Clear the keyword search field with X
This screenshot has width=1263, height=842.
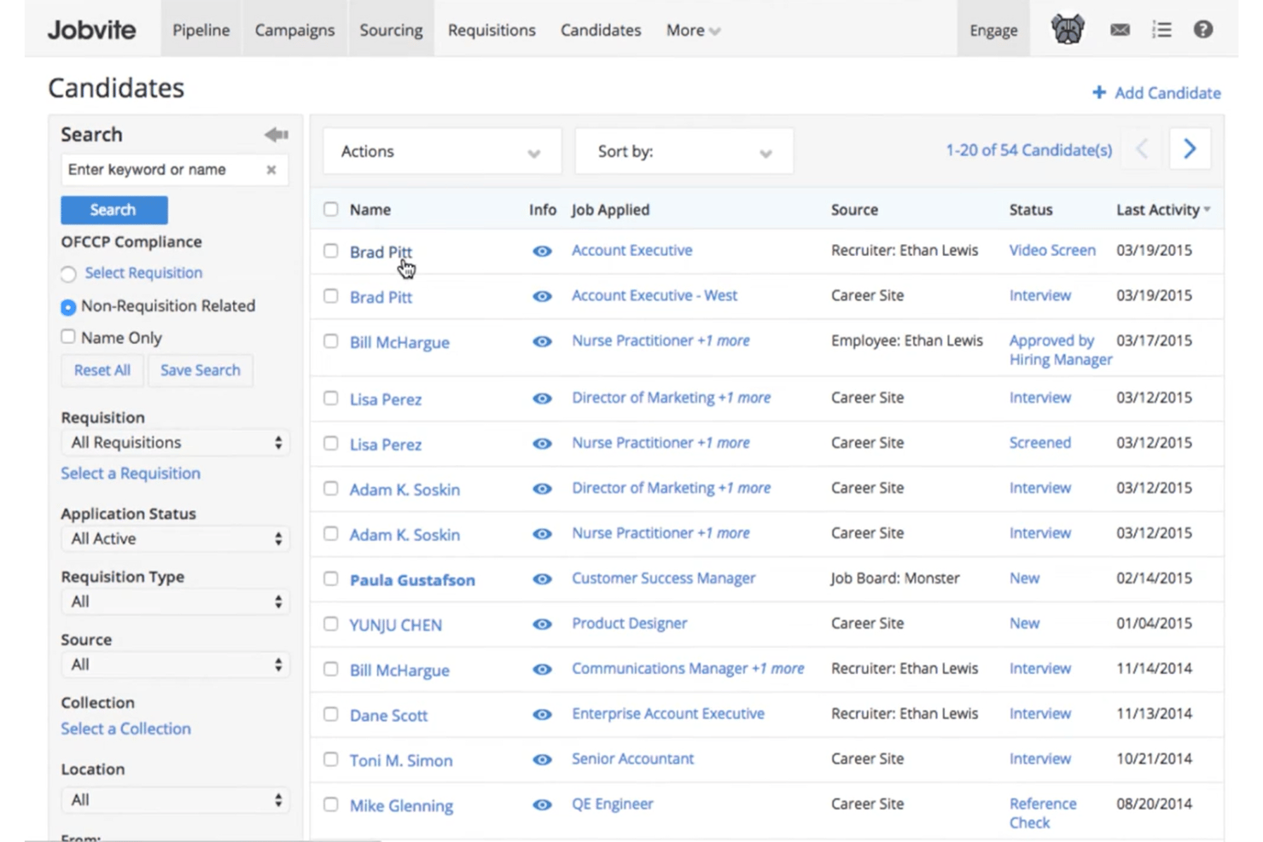tap(271, 170)
